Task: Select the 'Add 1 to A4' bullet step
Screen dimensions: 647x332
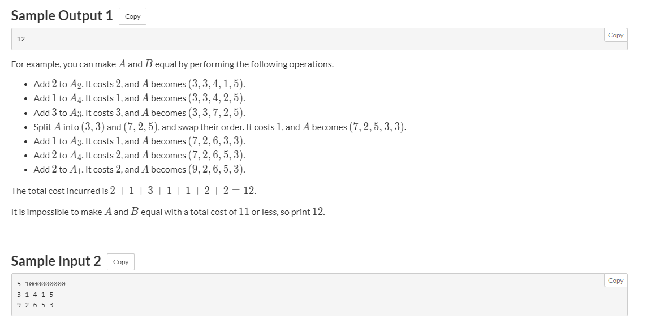Action: pos(139,98)
